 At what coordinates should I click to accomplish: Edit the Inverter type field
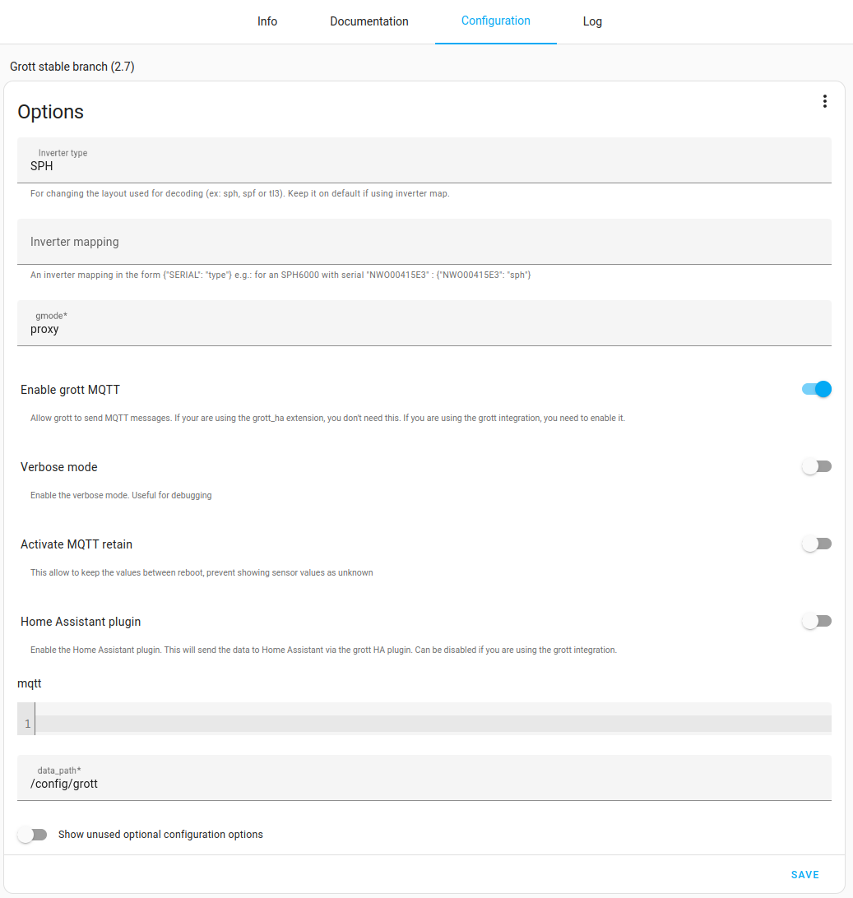pos(424,160)
